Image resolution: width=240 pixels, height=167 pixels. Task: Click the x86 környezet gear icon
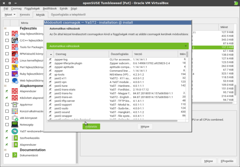point(15,118)
